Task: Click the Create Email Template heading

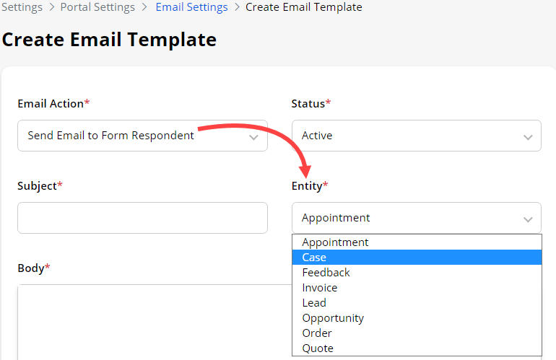Action: pyautogui.click(x=109, y=40)
